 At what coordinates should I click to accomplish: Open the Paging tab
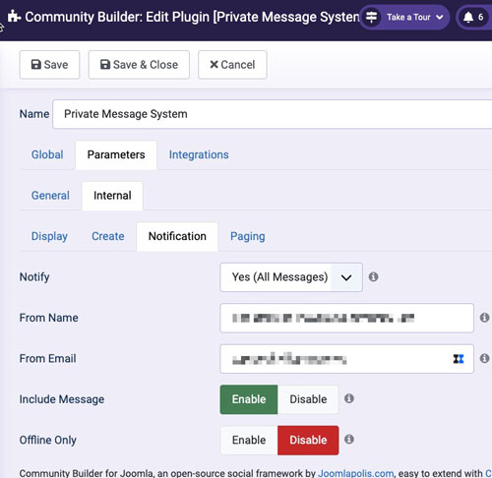(248, 236)
